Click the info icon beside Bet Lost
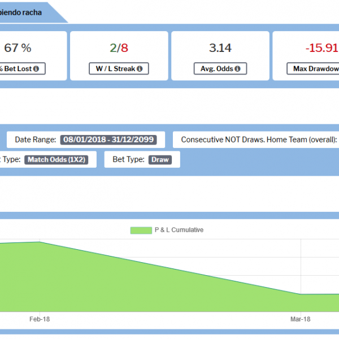The height and width of the screenshot is (339, 339). pyautogui.click(x=36, y=69)
